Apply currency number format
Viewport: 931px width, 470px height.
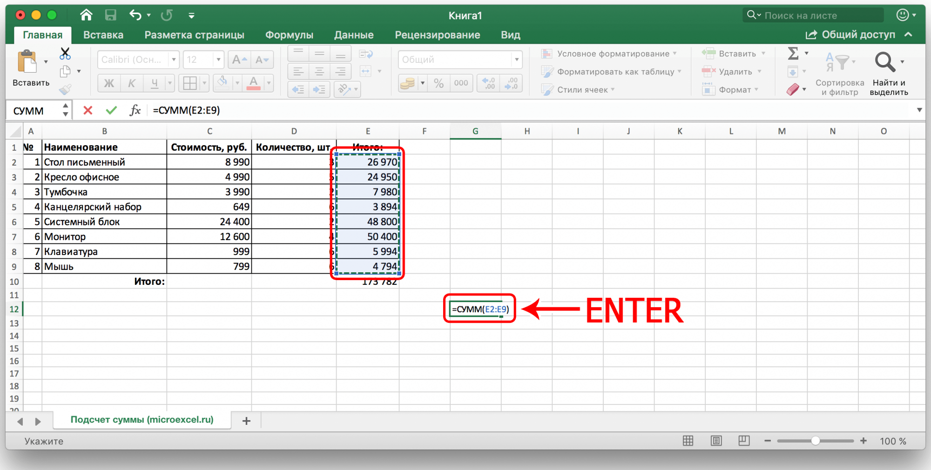coord(407,83)
